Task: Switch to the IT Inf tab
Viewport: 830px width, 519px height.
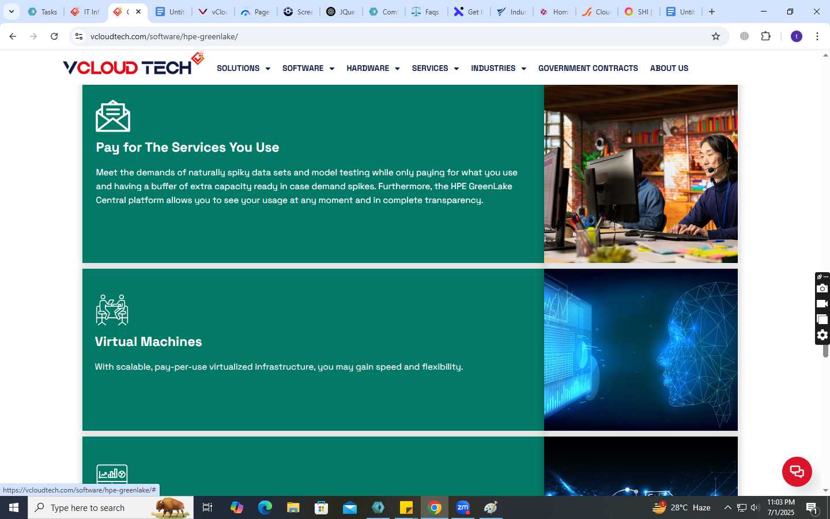Action: tap(85, 12)
